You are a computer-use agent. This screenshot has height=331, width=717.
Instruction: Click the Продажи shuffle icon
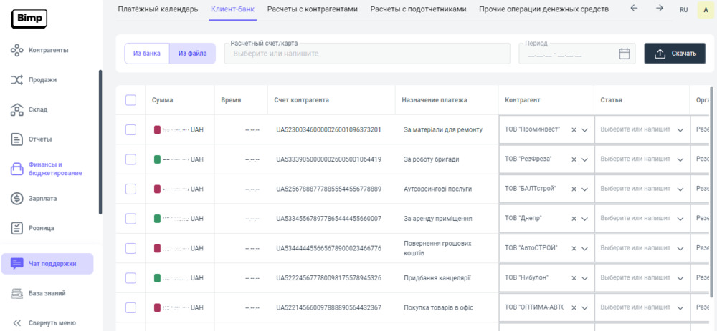pos(17,80)
